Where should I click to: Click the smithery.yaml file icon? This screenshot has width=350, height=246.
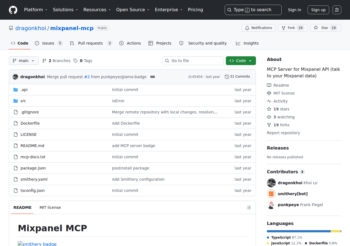click(x=16, y=179)
